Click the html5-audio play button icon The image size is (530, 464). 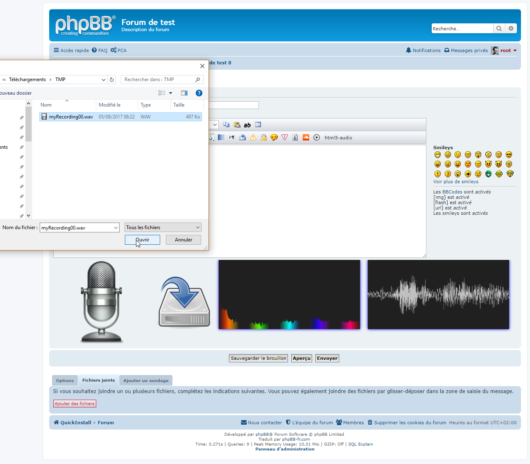[317, 137]
